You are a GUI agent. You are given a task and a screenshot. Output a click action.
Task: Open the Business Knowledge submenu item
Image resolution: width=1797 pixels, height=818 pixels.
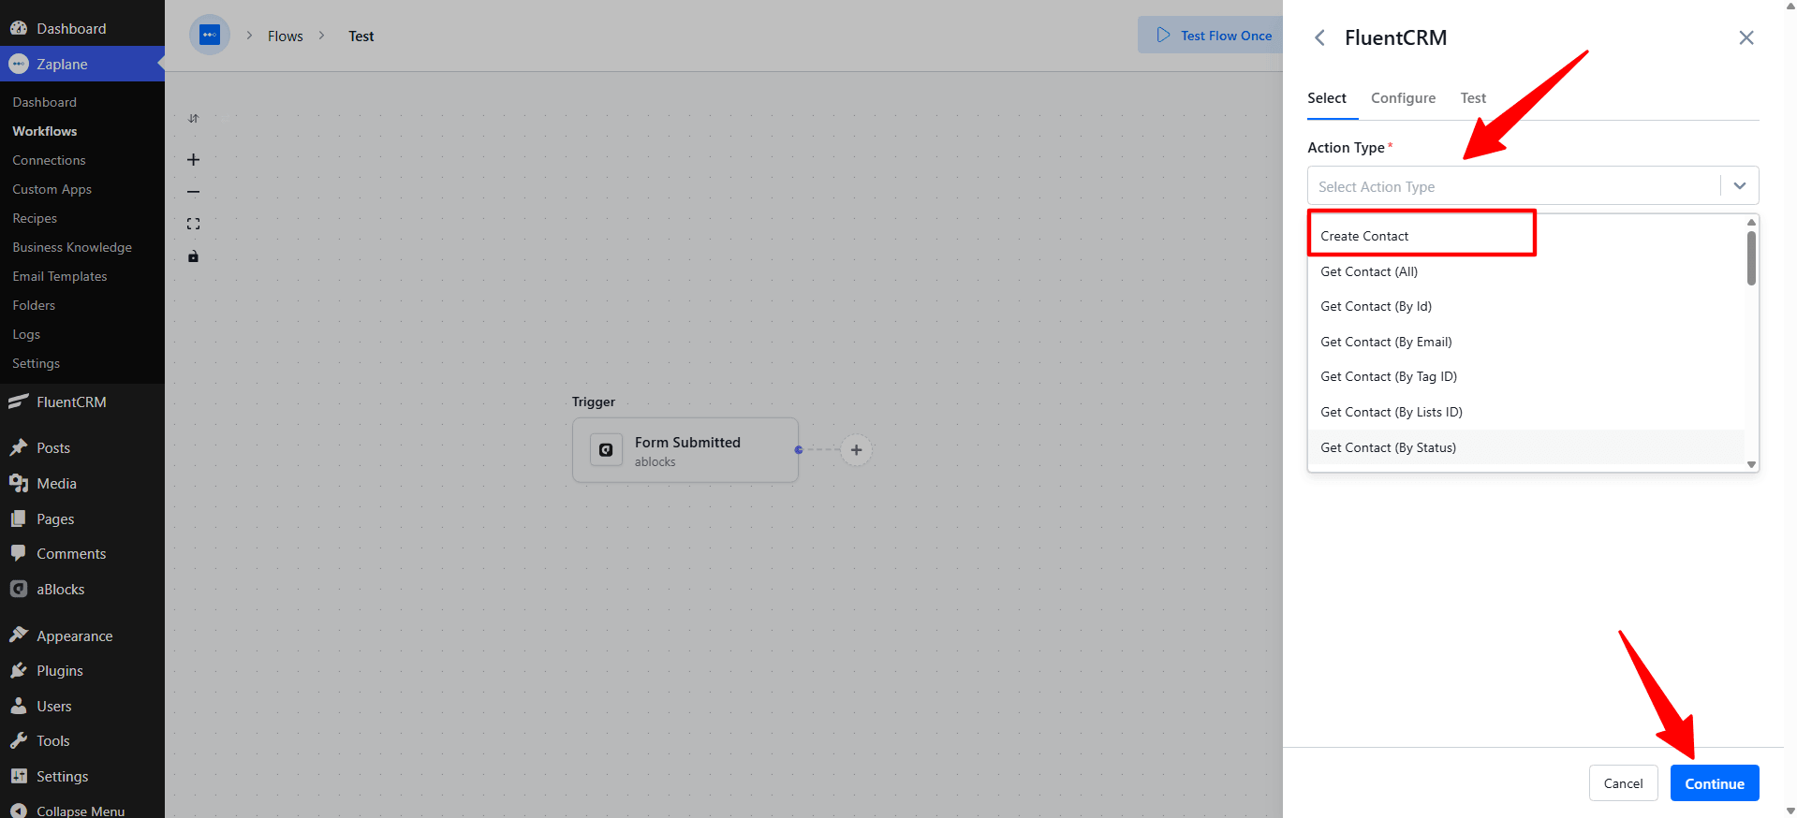[x=72, y=247]
